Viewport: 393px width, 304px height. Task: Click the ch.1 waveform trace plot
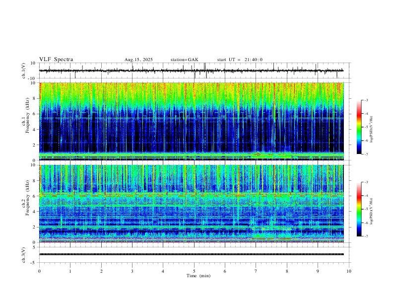[192, 71]
